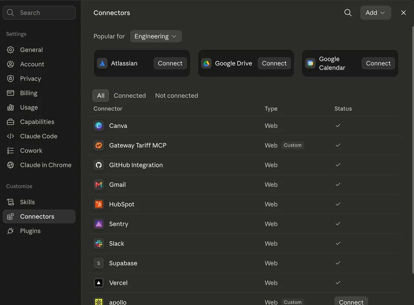Open Claude Code settings

pyautogui.click(x=39, y=136)
